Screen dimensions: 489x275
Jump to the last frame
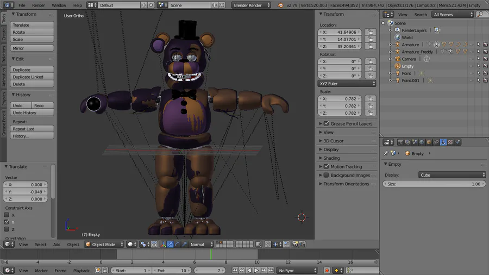[x=271, y=271]
